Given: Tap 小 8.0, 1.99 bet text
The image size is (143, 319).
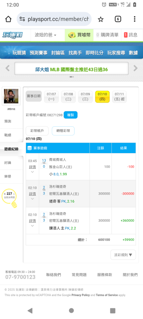Looking at the screenshot, I should (x=58, y=174).
